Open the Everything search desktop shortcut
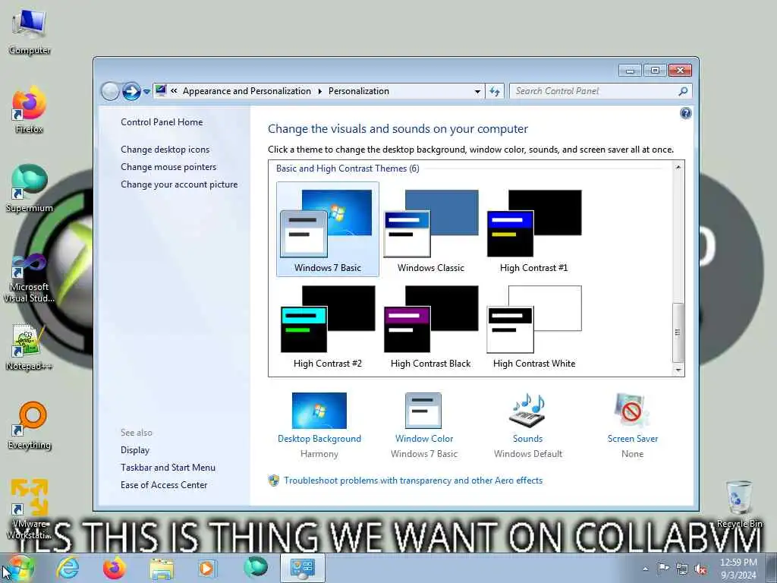 [x=30, y=425]
